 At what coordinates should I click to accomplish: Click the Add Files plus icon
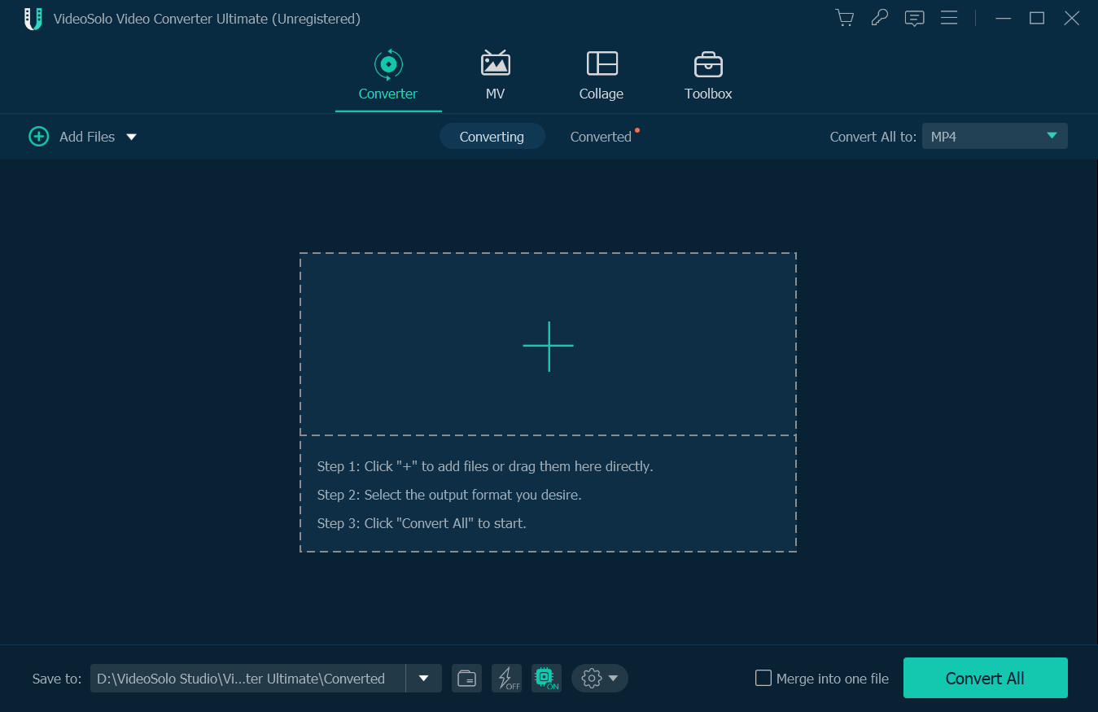[x=38, y=137]
